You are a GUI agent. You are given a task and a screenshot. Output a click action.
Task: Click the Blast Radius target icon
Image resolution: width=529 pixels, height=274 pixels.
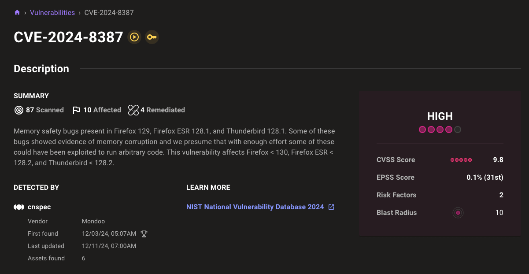point(458,213)
